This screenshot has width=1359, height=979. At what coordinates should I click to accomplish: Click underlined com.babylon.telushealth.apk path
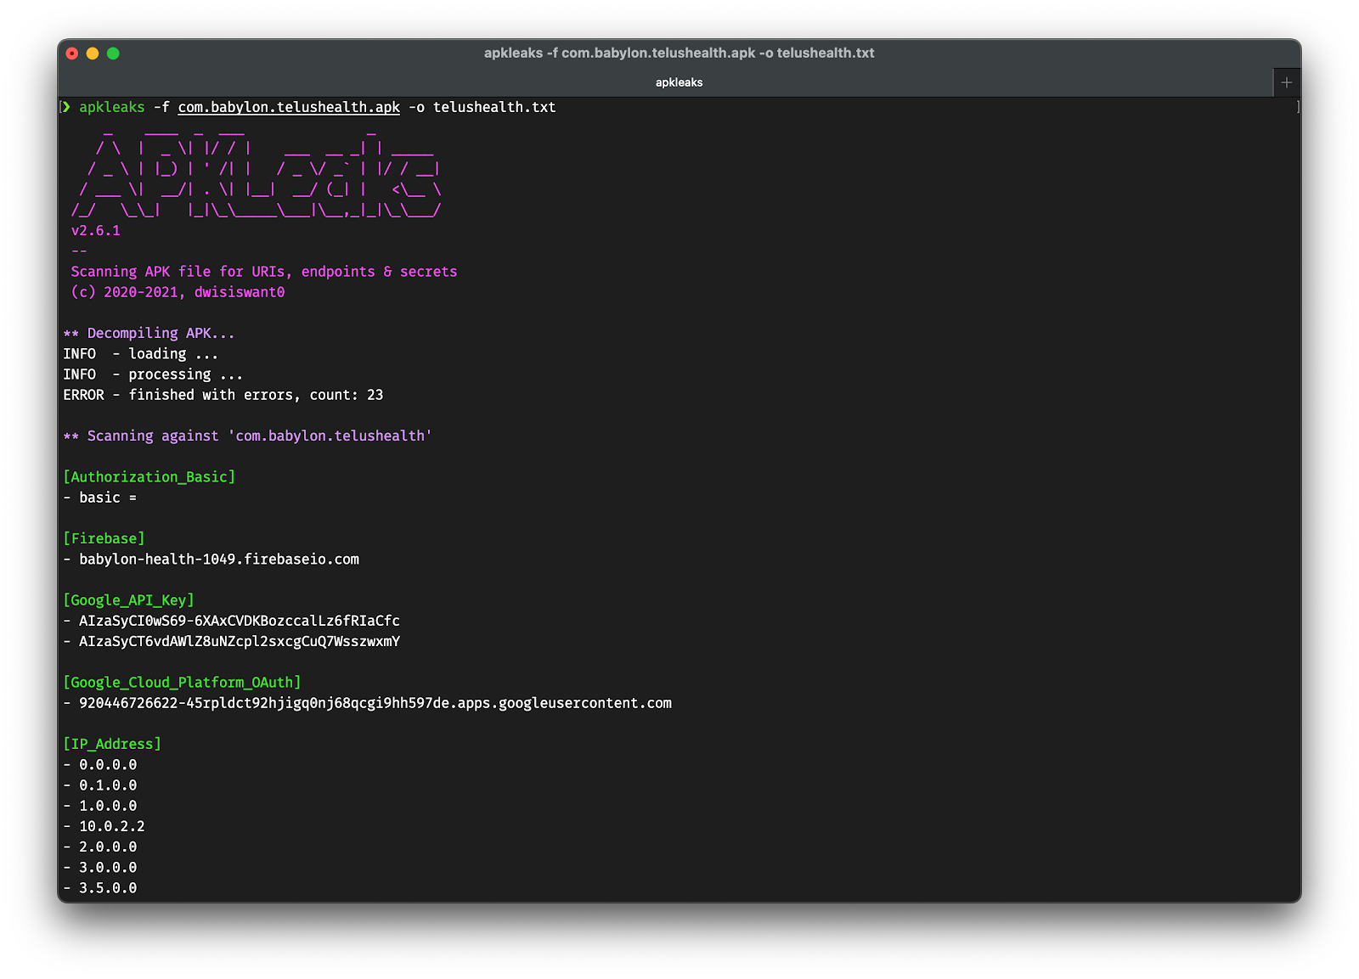(x=289, y=107)
